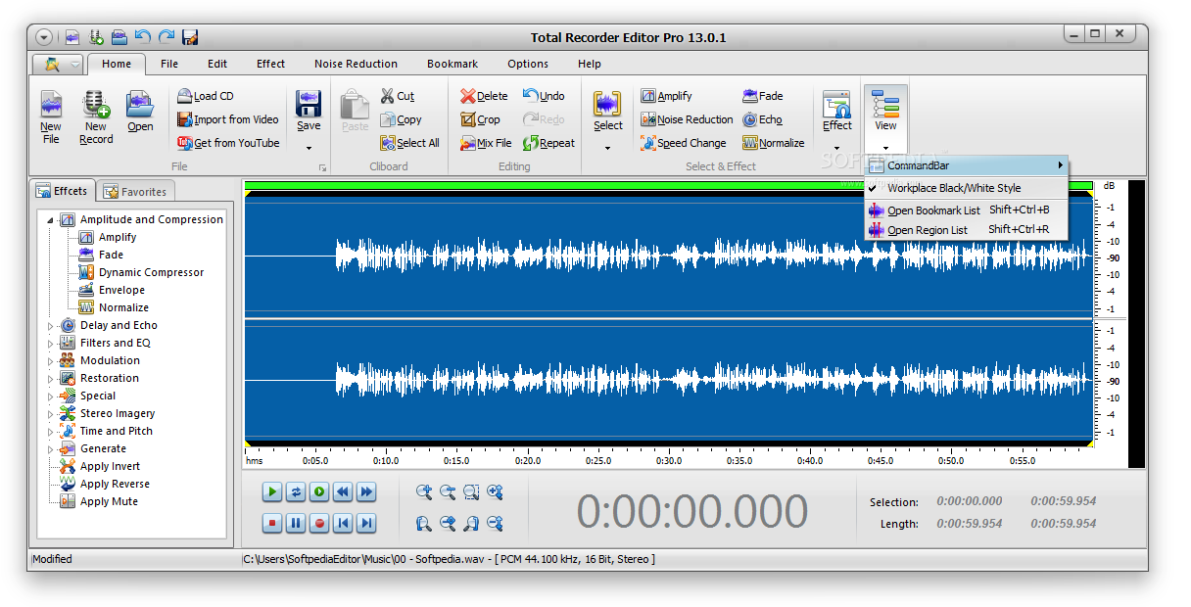Switch to the Noise Reduction ribbon tab
1191x607 pixels.
pyautogui.click(x=356, y=64)
